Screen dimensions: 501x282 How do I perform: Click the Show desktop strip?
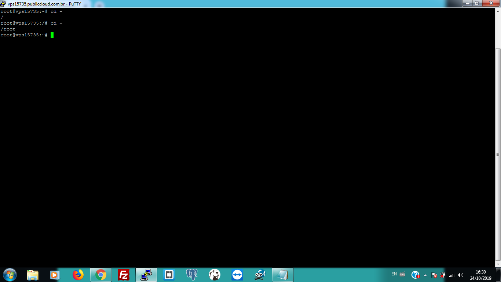point(498,275)
